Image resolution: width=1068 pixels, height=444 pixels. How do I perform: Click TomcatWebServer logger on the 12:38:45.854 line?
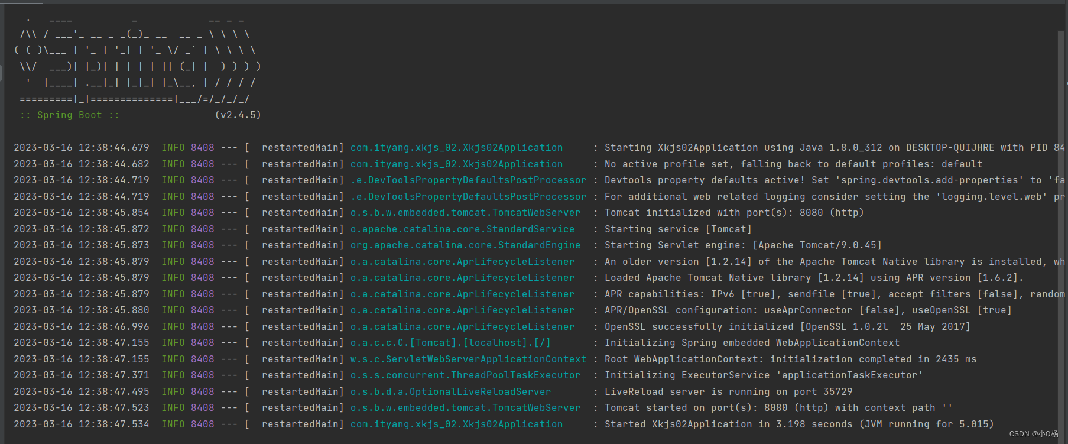pos(465,213)
